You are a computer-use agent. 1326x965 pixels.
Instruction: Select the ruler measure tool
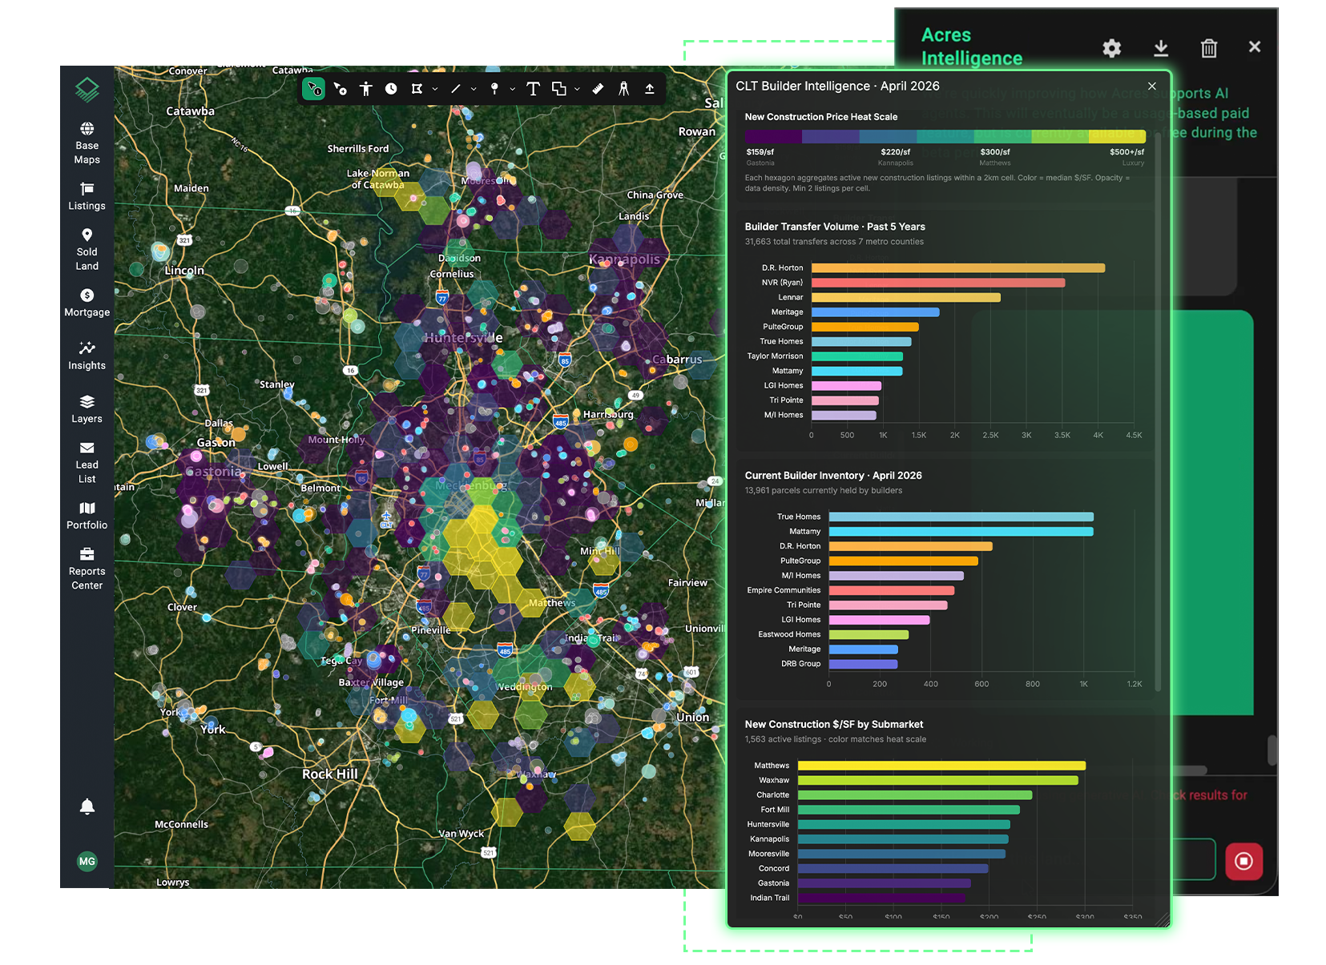click(598, 89)
